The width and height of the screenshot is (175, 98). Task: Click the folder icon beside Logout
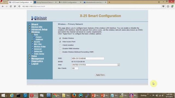[x=30, y=63]
